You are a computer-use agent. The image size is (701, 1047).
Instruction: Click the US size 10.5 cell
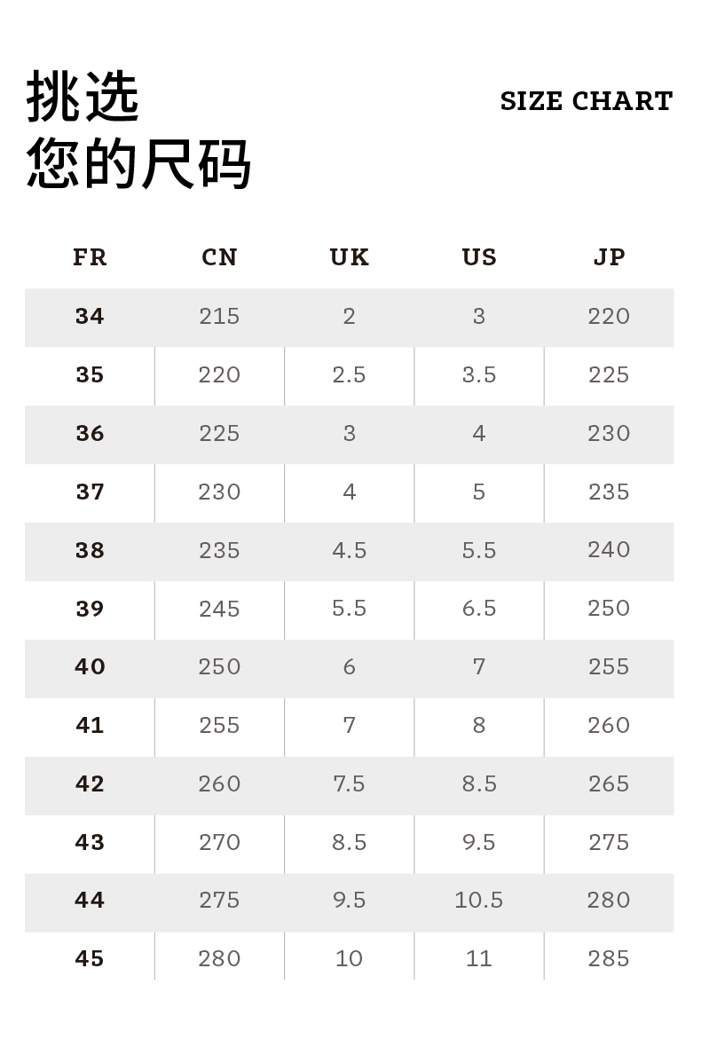click(479, 901)
